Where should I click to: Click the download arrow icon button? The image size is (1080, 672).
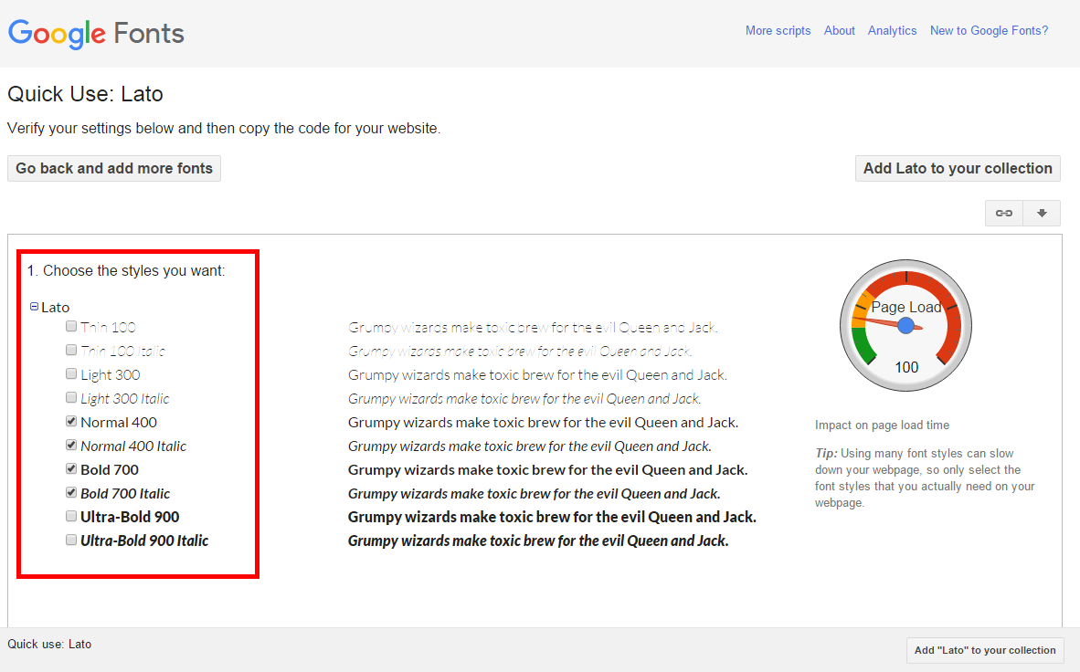click(x=1043, y=214)
